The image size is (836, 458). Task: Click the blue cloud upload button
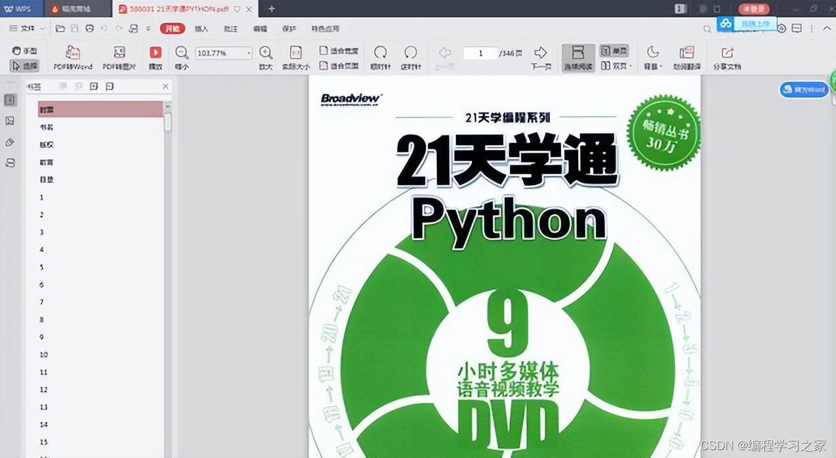point(747,24)
